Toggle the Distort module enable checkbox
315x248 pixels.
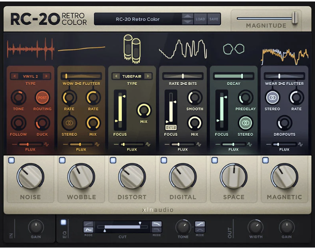point(113,160)
